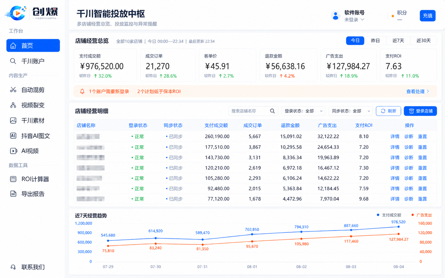445x278 pixels.
Task: Click the play icon beside AI视频
Action: tap(13, 151)
